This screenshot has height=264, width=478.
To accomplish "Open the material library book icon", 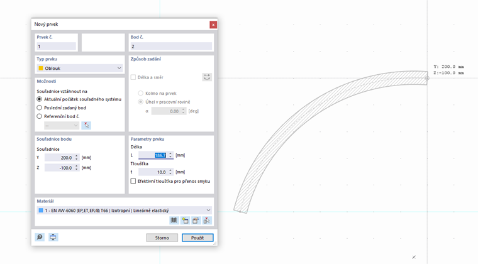I will click(174, 220).
